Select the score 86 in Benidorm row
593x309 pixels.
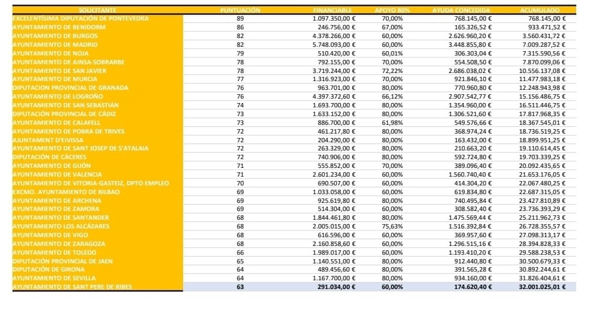[240, 27]
